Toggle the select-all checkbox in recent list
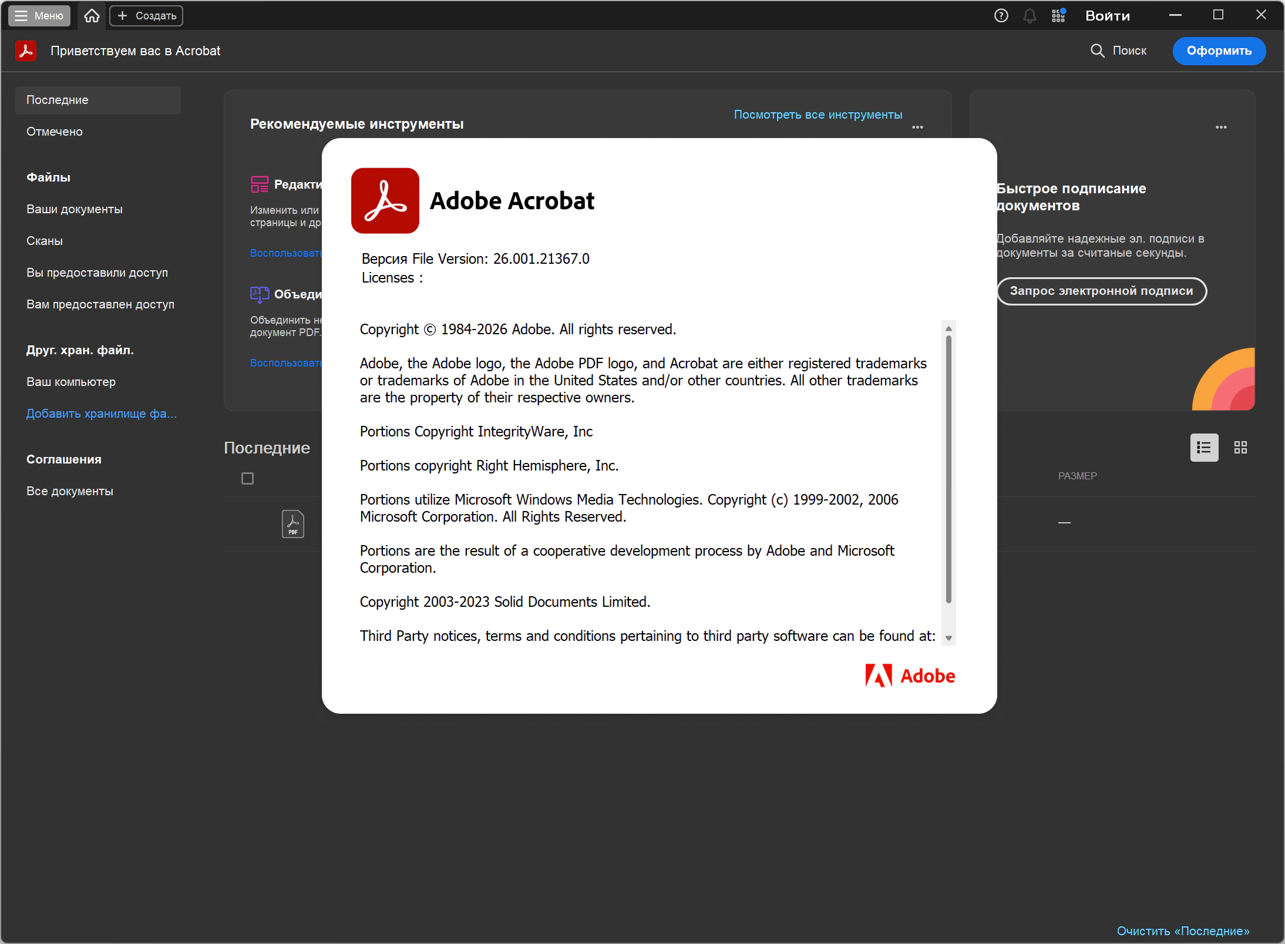The height and width of the screenshot is (944, 1285). (x=248, y=479)
